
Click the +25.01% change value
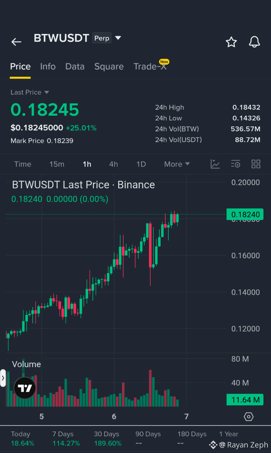(x=81, y=128)
